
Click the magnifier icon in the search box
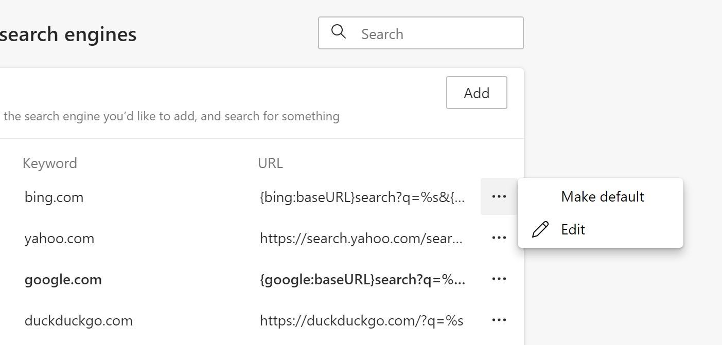tap(339, 32)
